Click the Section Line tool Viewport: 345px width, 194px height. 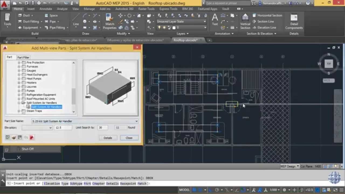(x=263, y=22)
